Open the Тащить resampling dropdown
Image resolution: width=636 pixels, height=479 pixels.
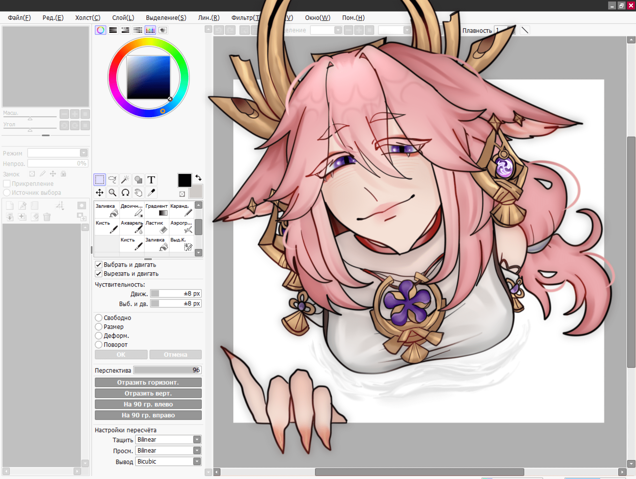tap(197, 440)
